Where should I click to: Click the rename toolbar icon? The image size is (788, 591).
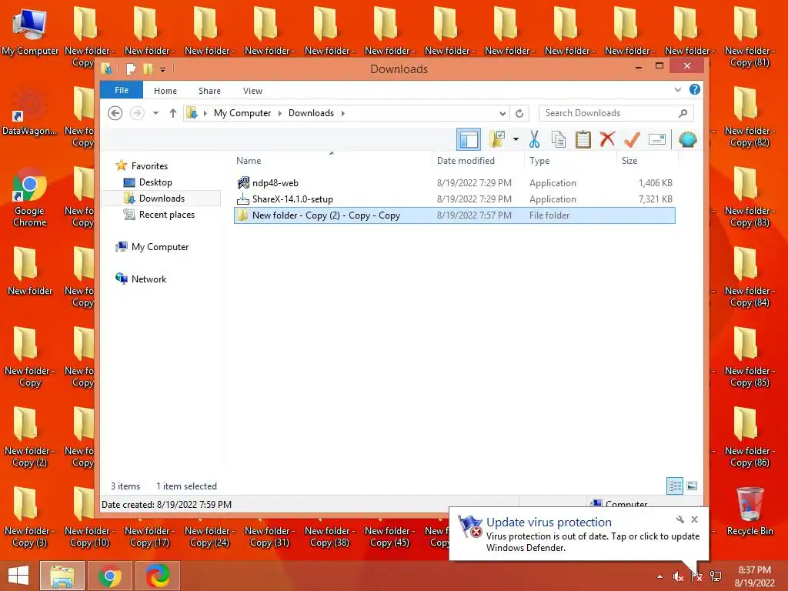click(x=657, y=139)
